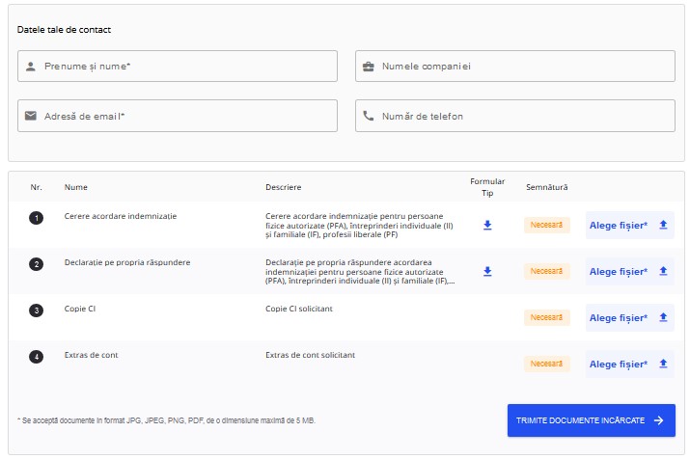The height and width of the screenshot is (459, 690).
Task: Download the Cerere acordare indemnizație template form
Action: pyautogui.click(x=487, y=225)
